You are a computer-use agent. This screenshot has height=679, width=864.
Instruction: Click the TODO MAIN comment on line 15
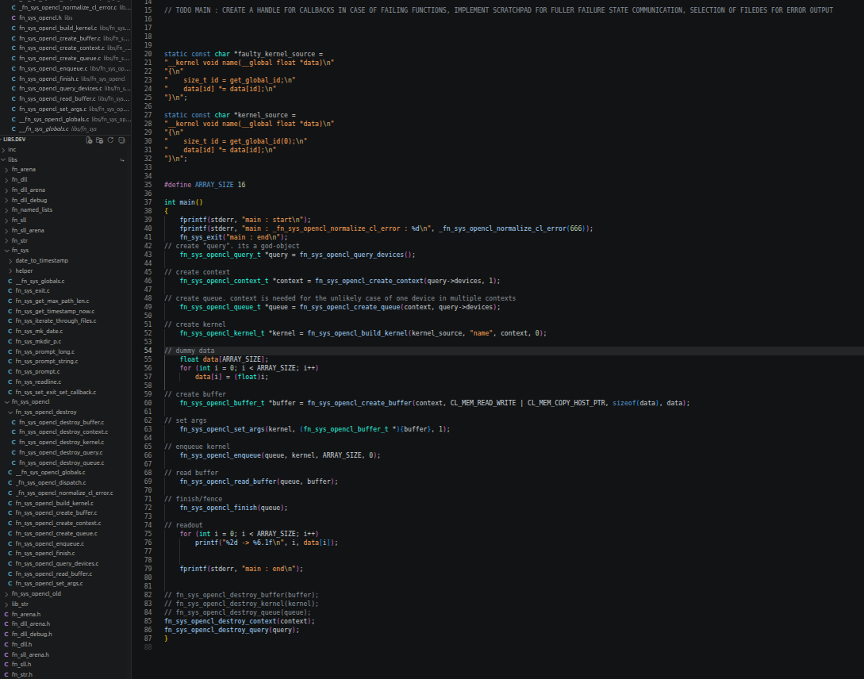499,10
